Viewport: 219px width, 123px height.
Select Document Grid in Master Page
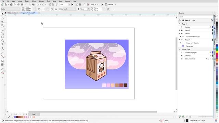pos(190,59)
